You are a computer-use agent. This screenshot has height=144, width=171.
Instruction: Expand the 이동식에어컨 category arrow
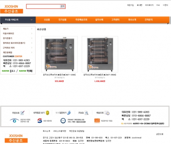(32, 34)
